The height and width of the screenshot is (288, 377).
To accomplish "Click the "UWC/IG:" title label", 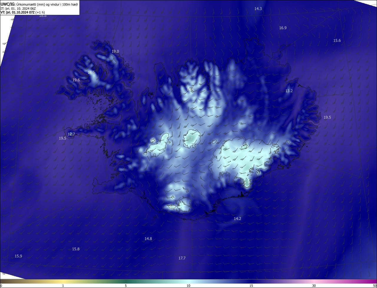I will pos(8,4).
